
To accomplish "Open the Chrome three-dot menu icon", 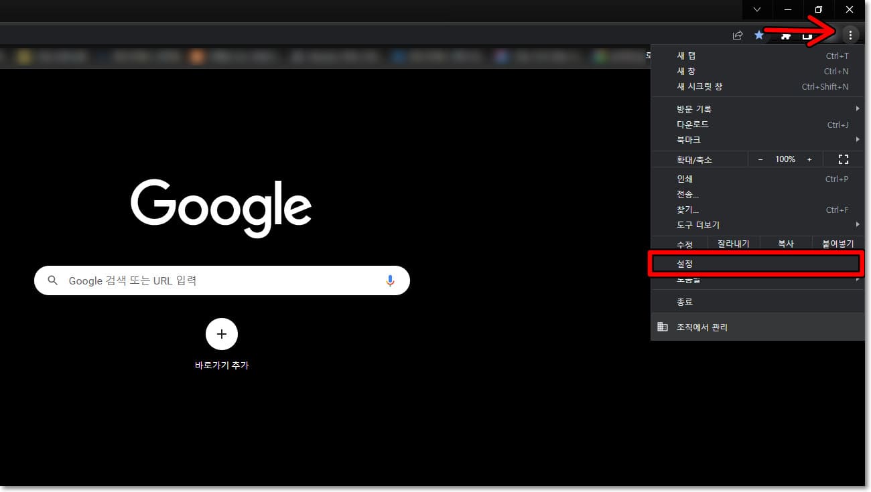I will coord(851,35).
